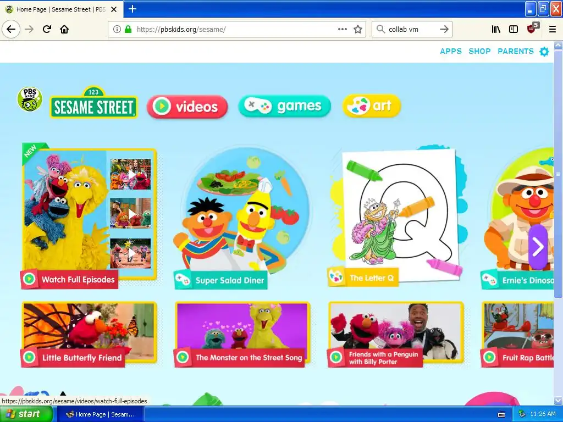The width and height of the screenshot is (563, 422).
Task: Go back with the browser back arrow
Action: pyautogui.click(x=11, y=30)
